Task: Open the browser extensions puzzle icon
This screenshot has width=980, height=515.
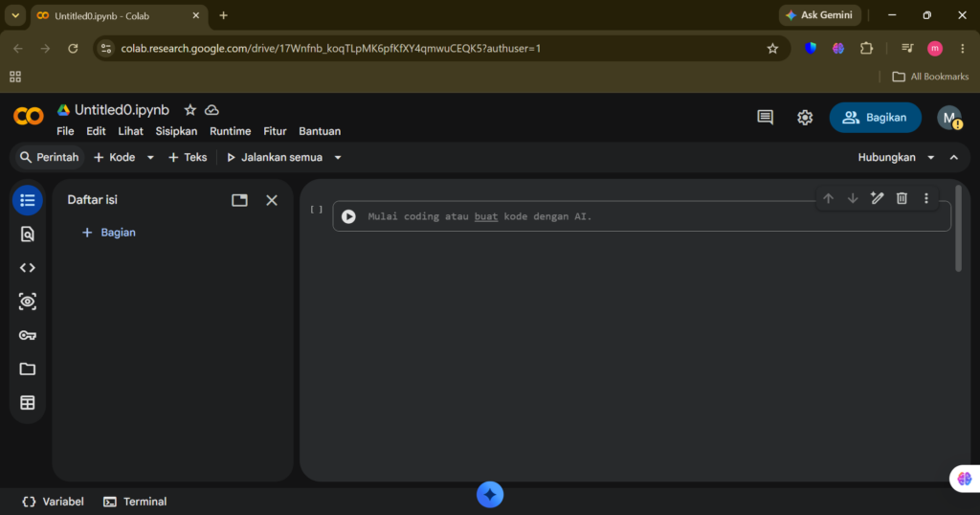Action: click(x=866, y=48)
